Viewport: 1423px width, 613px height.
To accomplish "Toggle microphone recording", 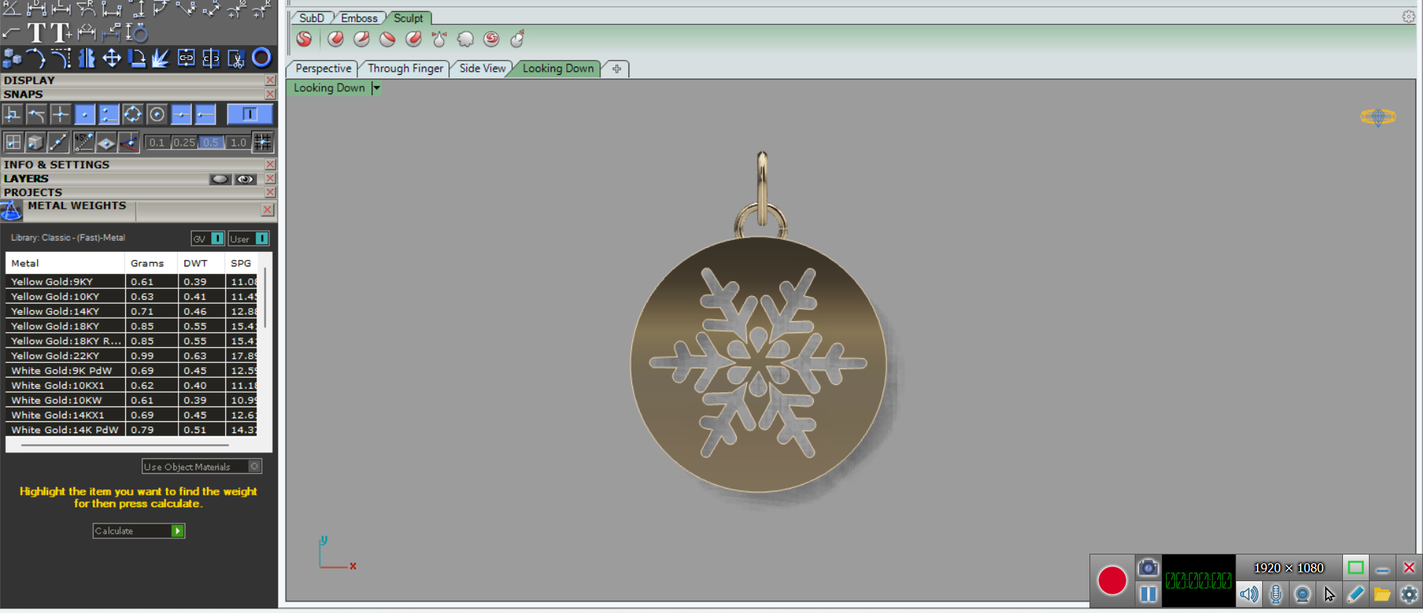I will (x=1276, y=594).
